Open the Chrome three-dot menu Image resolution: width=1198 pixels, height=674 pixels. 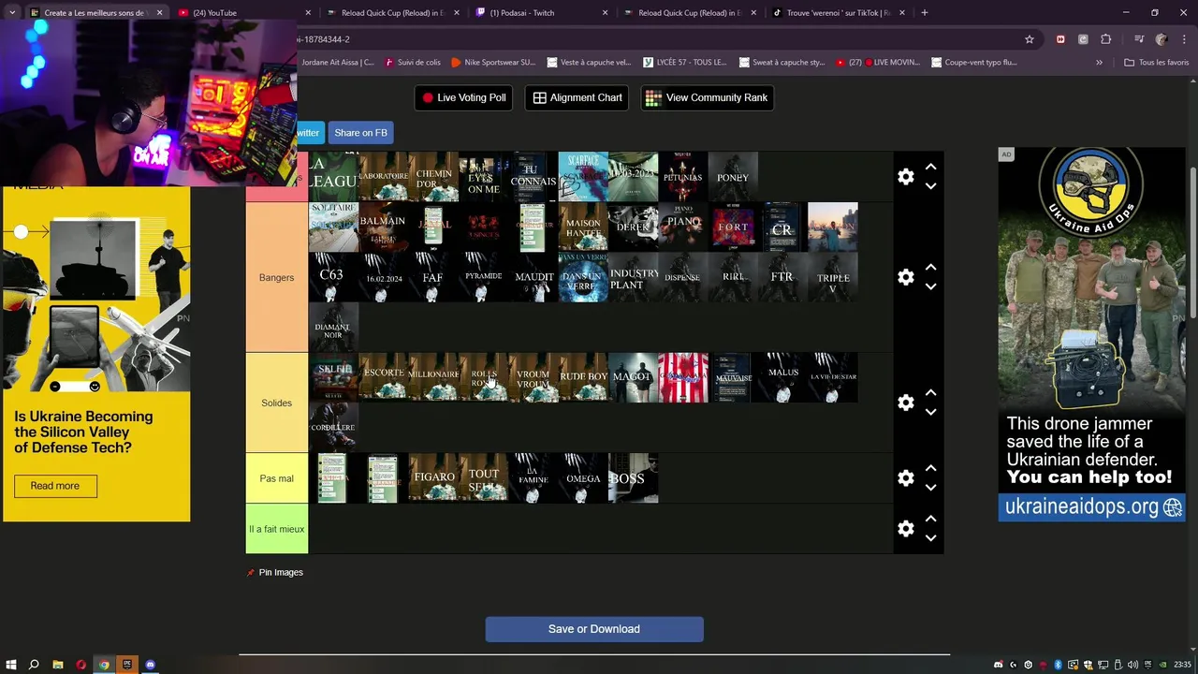[1185, 39]
